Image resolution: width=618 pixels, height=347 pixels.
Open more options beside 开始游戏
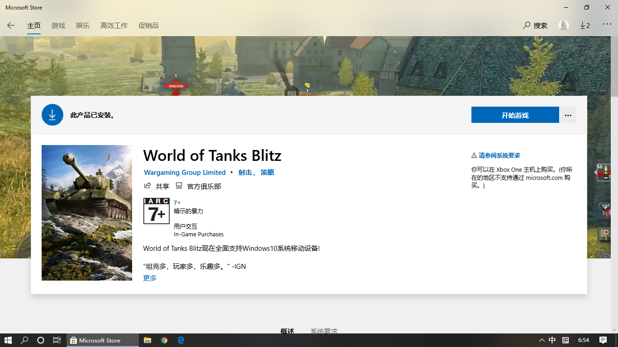pos(568,115)
